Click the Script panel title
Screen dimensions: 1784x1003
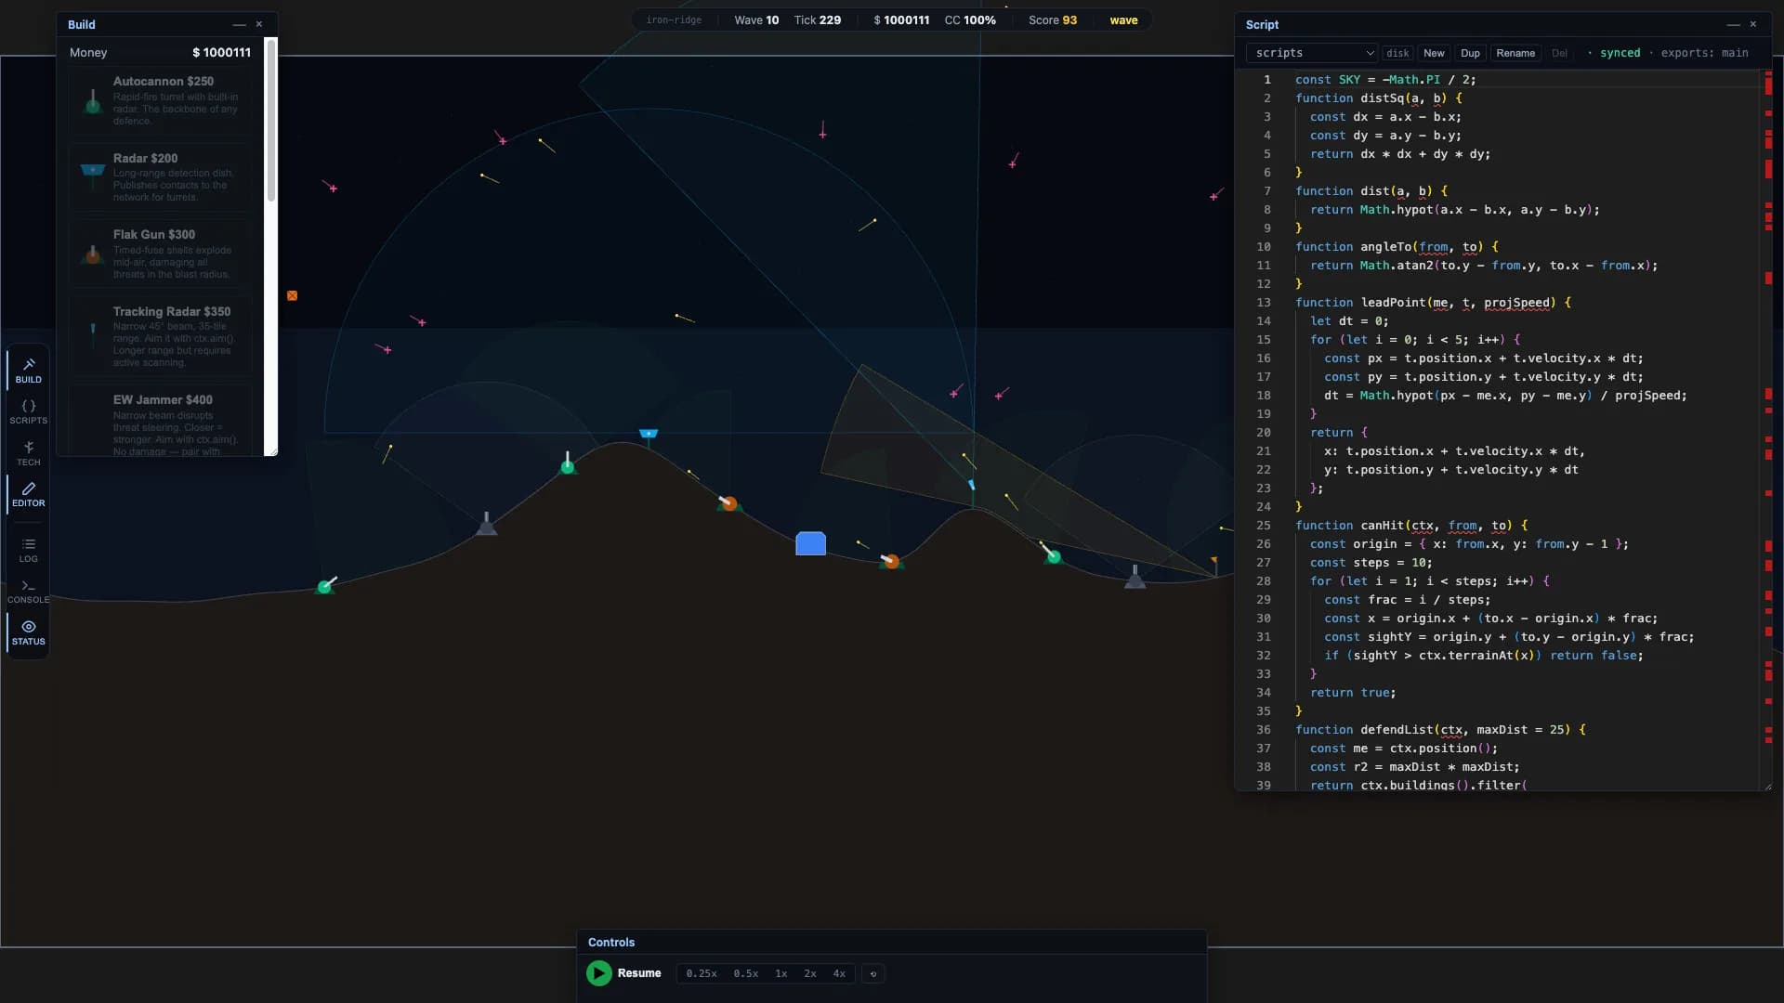click(x=1262, y=25)
